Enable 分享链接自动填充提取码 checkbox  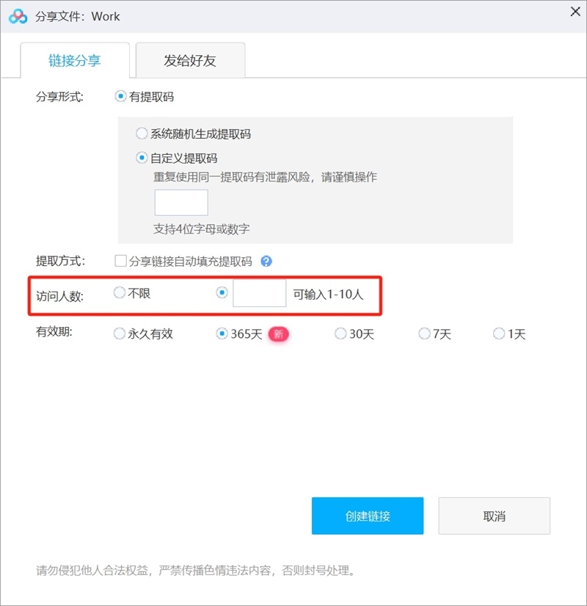point(120,261)
